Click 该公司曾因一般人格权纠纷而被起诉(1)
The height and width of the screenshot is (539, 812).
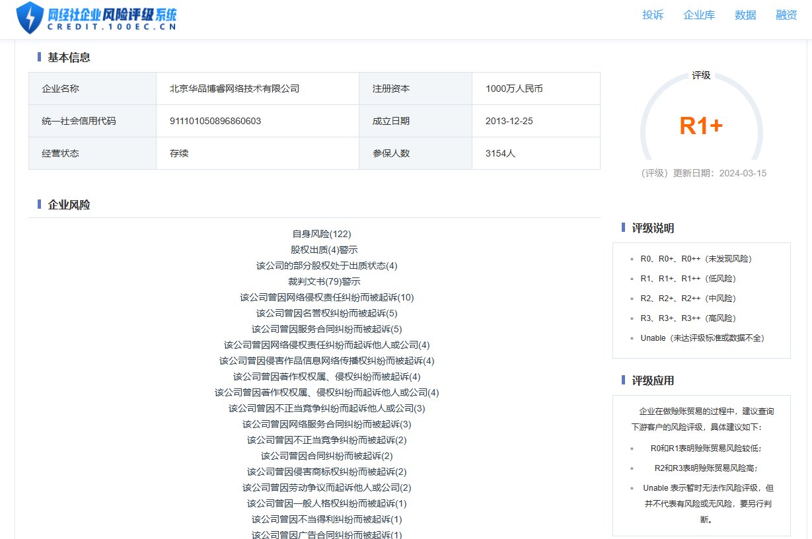(x=327, y=503)
